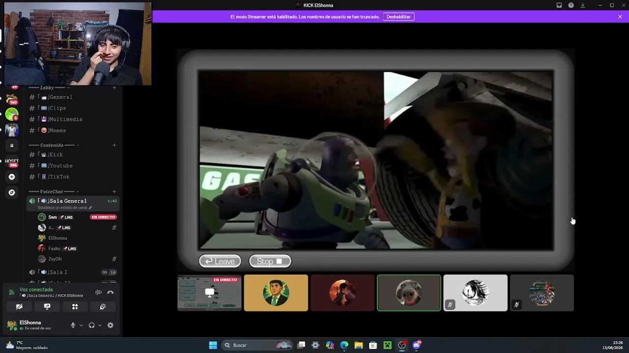629x353 pixels.
Task: Leave the activity with the Leave button
Action: (220, 261)
